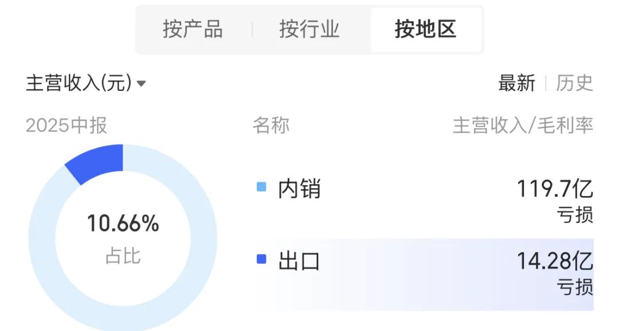The width and height of the screenshot is (619, 331).
Task: Switch to the 按行业 tab
Action: click(309, 29)
